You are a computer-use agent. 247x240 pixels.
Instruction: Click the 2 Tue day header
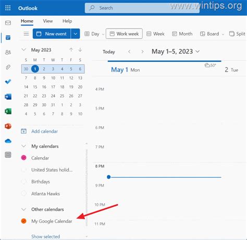(231, 70)
